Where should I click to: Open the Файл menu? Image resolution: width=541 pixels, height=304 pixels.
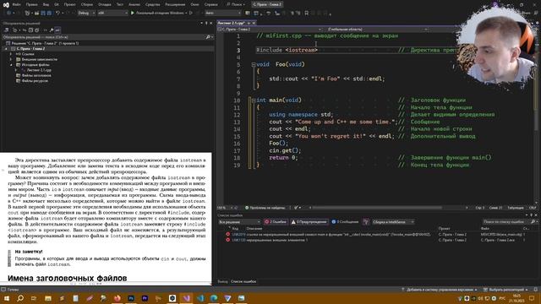(x=16, y=4)
